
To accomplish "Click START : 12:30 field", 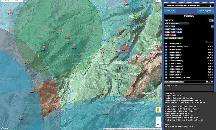I will click(x=170, y=35).
